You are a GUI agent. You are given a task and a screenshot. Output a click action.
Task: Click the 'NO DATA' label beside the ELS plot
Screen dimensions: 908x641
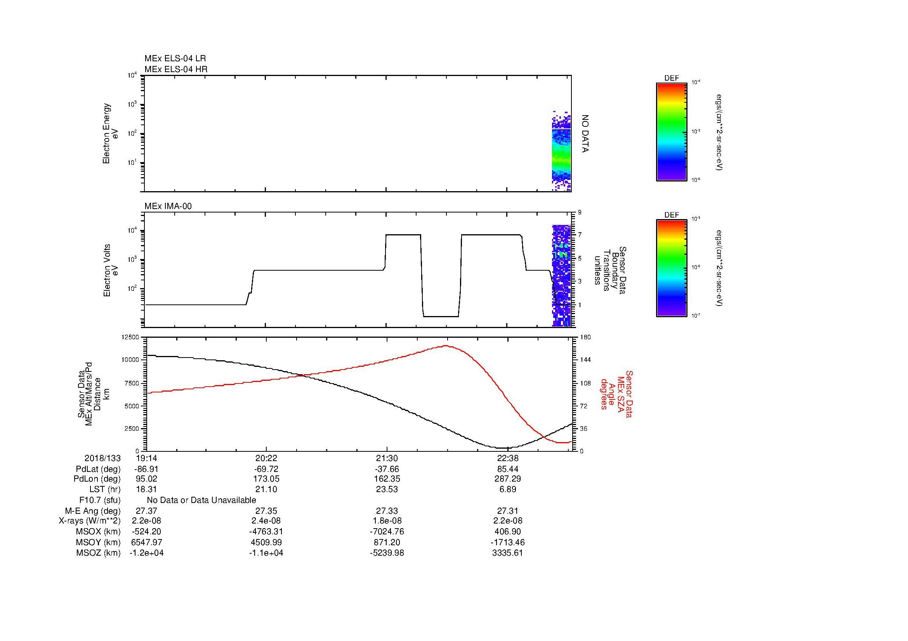585,134
